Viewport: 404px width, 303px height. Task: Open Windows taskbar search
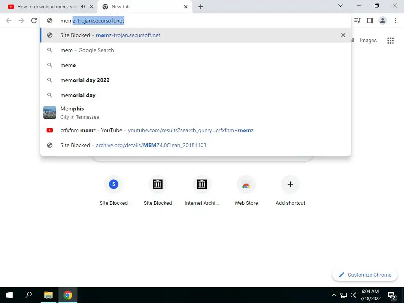tap(28, 295)
